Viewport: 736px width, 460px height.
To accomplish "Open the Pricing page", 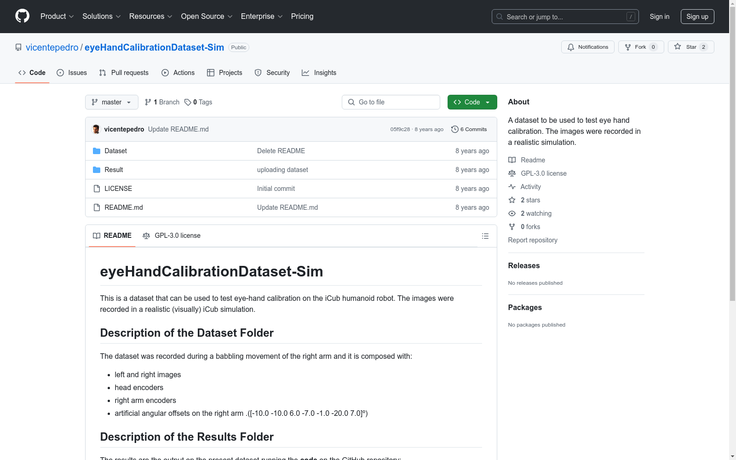I will [302, 16].
